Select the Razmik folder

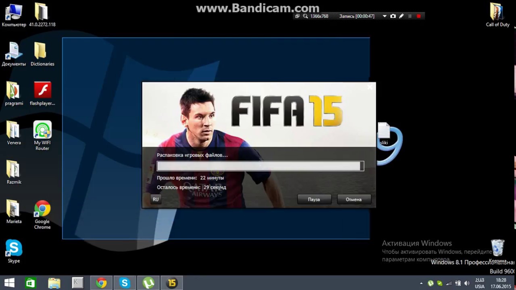point(14,172)
